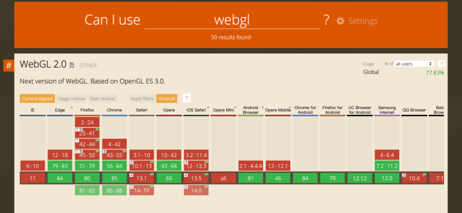The image size is (462, 213).
Task: Select Opera 10-42 version cell
Action: coord(169,155)
